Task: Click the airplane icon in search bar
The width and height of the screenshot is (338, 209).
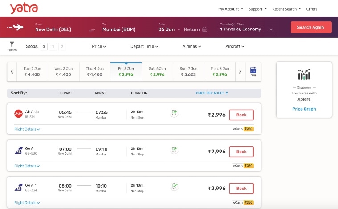Action: (15, 27)
